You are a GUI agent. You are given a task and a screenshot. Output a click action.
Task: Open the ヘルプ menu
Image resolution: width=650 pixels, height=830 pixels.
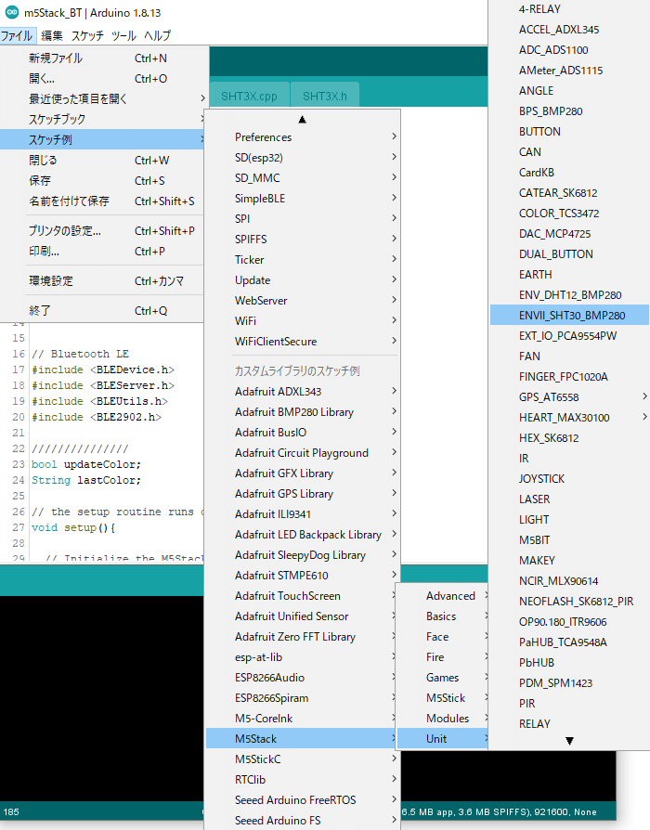(157, 35)
